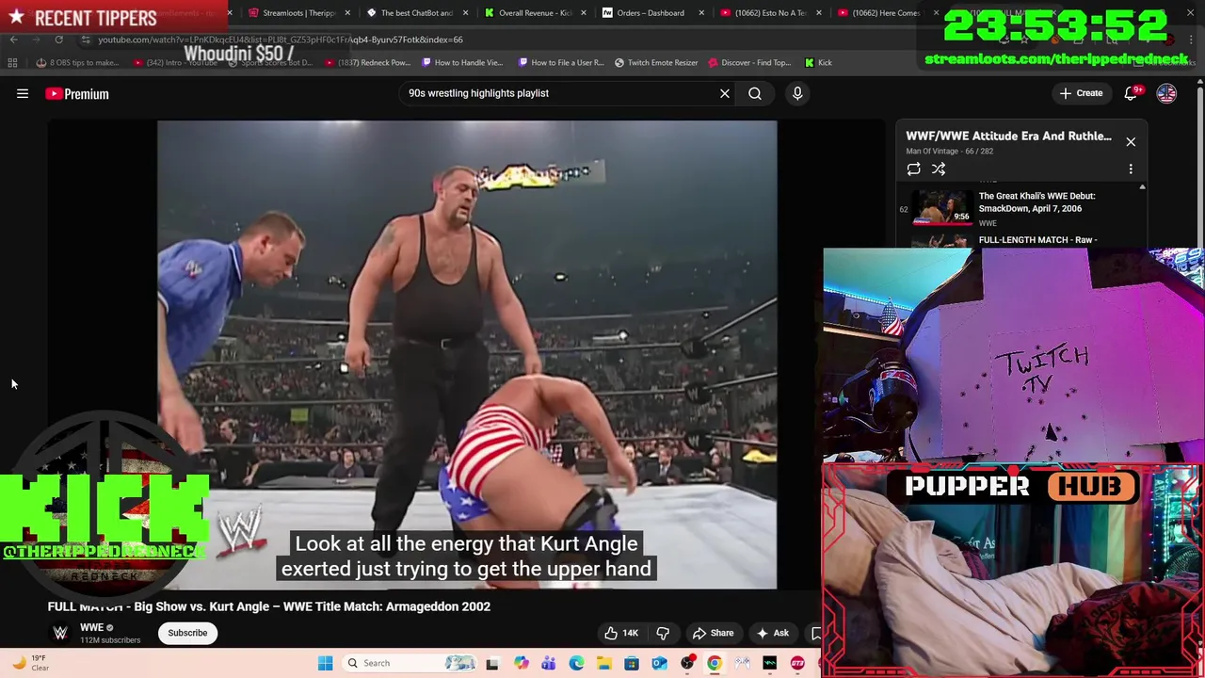Viewport: 1205px width, 678px height.
Task: Open the WWE channel name link
Action: pyautogui.click(x=91, y=627)
